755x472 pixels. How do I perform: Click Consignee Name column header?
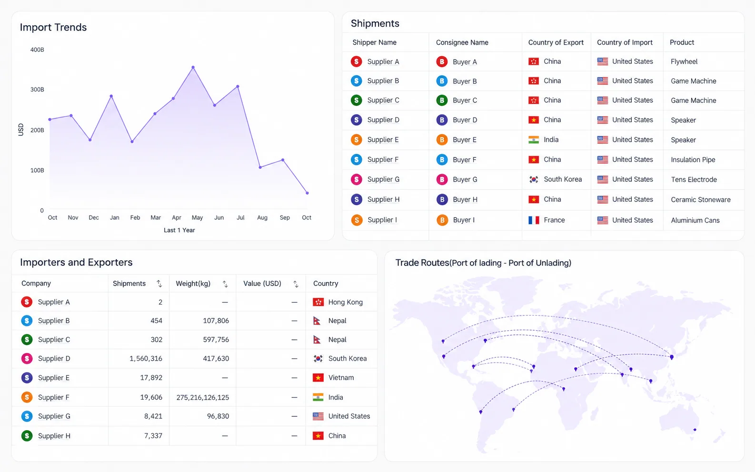tap(462, 42)
